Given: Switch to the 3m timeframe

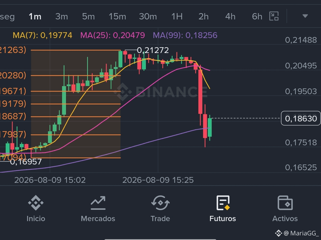Looking at the screenshot, I should coord(62,17).
